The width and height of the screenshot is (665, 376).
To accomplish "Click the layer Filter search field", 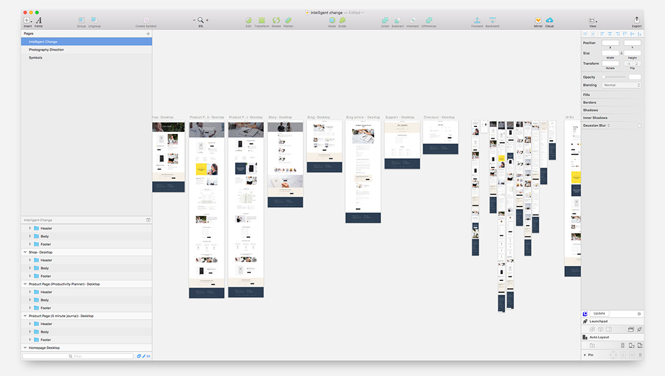I will (x=78, y=356).
